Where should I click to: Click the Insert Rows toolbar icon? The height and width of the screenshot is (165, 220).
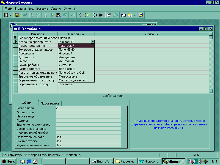(95, 15)
